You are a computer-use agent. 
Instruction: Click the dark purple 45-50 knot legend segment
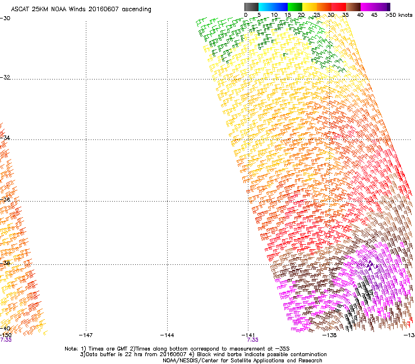click(x=382, y=7)
